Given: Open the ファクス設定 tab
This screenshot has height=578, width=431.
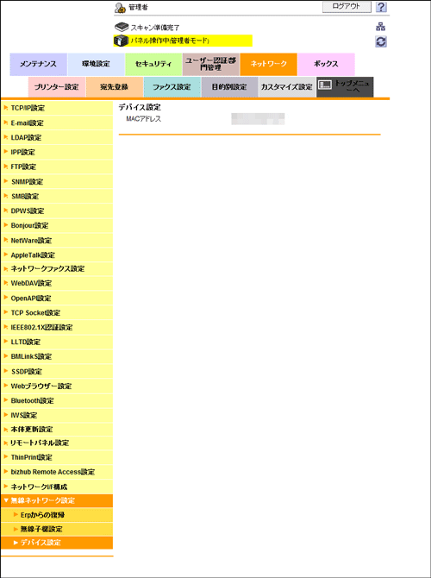Looking at the screenshot, I should 172,87.
